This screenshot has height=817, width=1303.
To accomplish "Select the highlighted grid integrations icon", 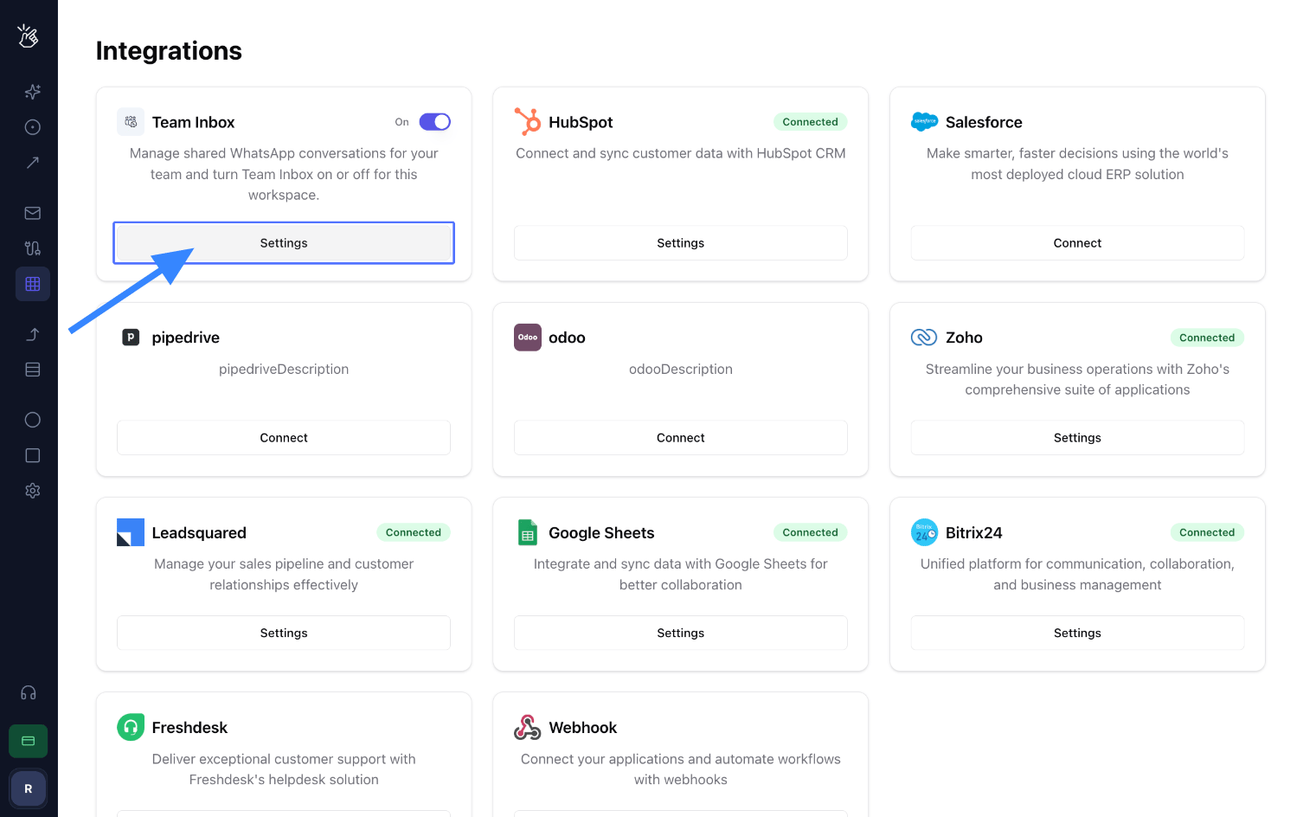I will coord(33,284).
